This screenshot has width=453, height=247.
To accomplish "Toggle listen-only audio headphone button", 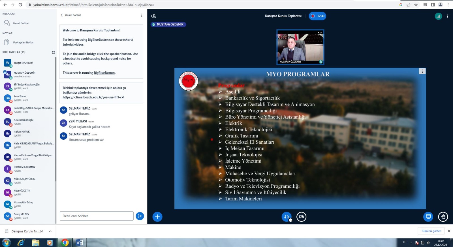I will coord(287,217).
